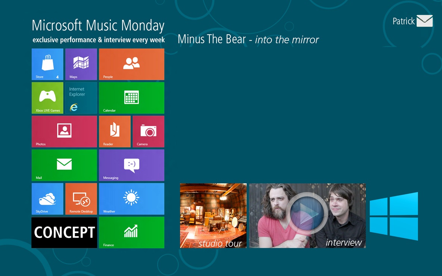Open the Store tile
The width and height of the screenshot is (442, 276).
tap(47, 64)
